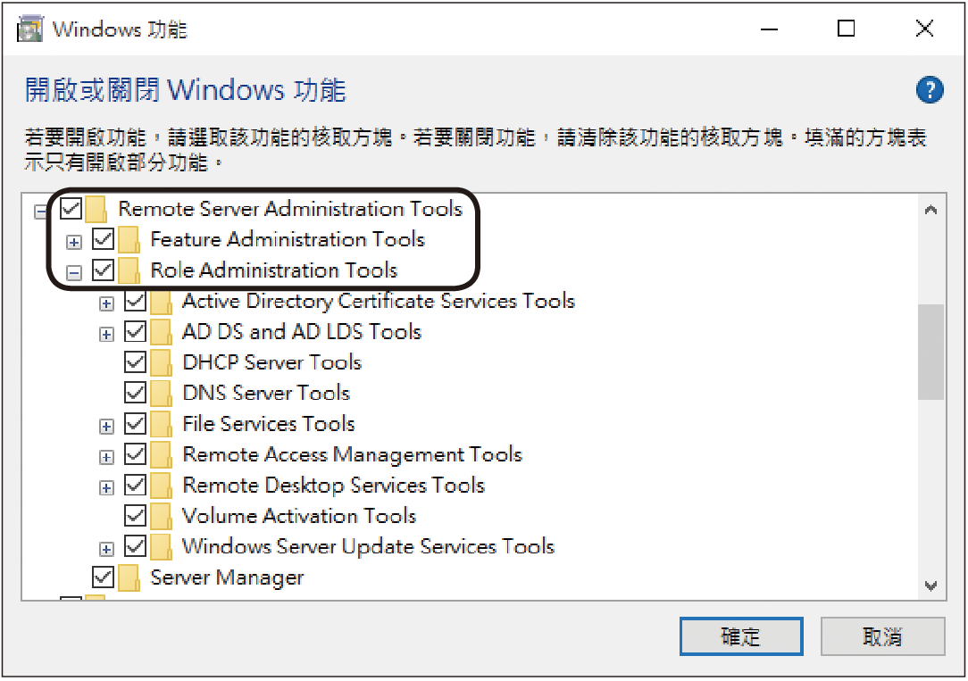Click the Server Manager folder icon
Image resolution: width=968 pixels, height=681 pixels.
(129, 577)
